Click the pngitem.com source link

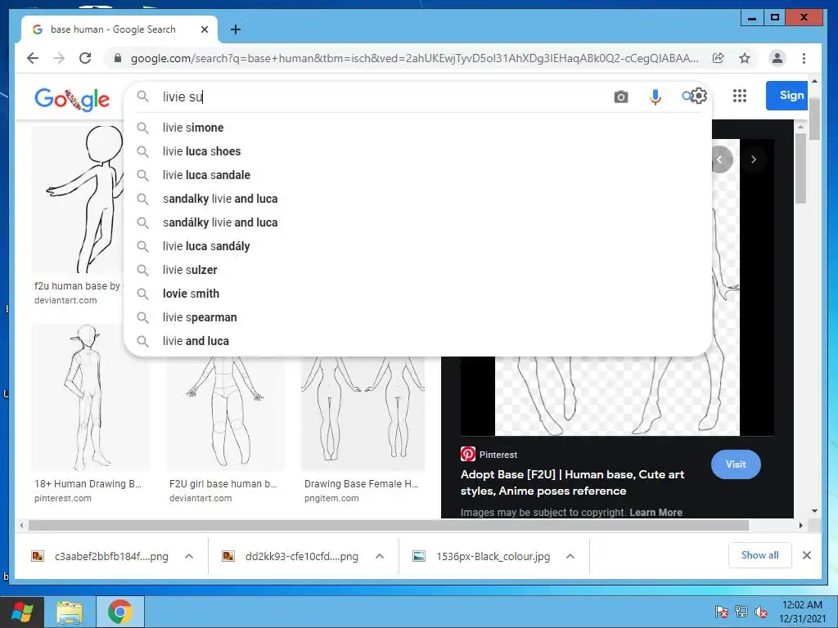[331, 498]
